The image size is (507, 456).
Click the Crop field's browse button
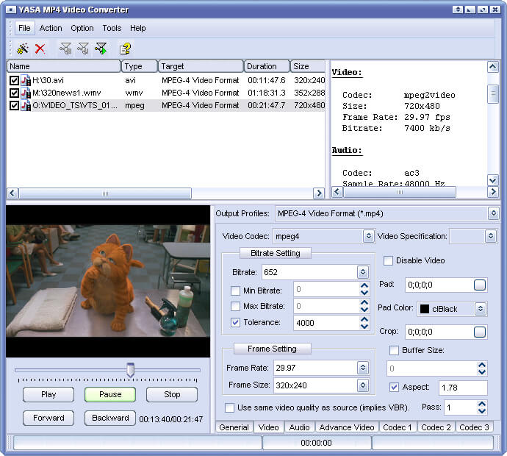pyautogui.click(x=479, y=332)
